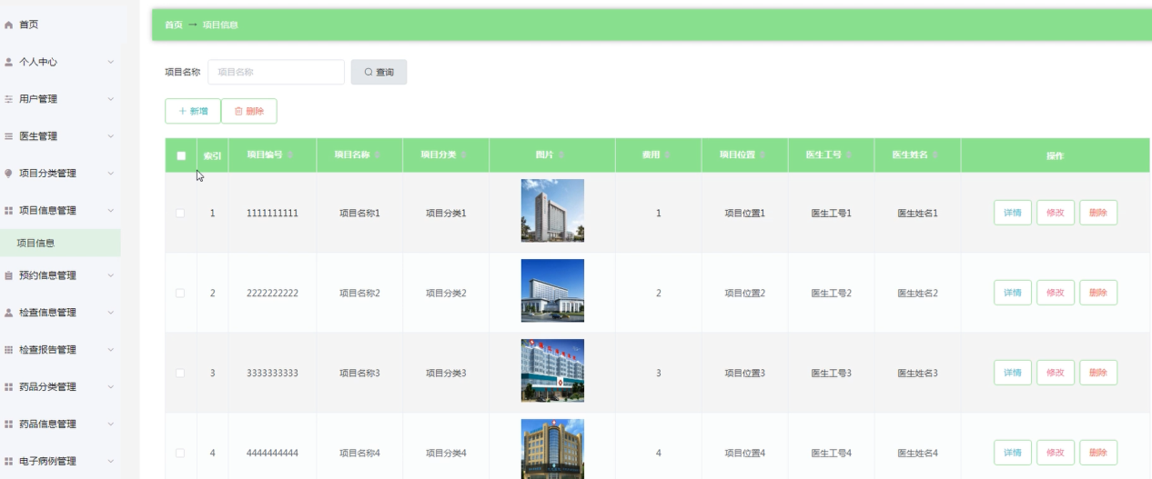This screenshot has height=479, width=1152.
Task: Expand 预约信息管理 with its chevron
Action: click(x=110, y=275)
